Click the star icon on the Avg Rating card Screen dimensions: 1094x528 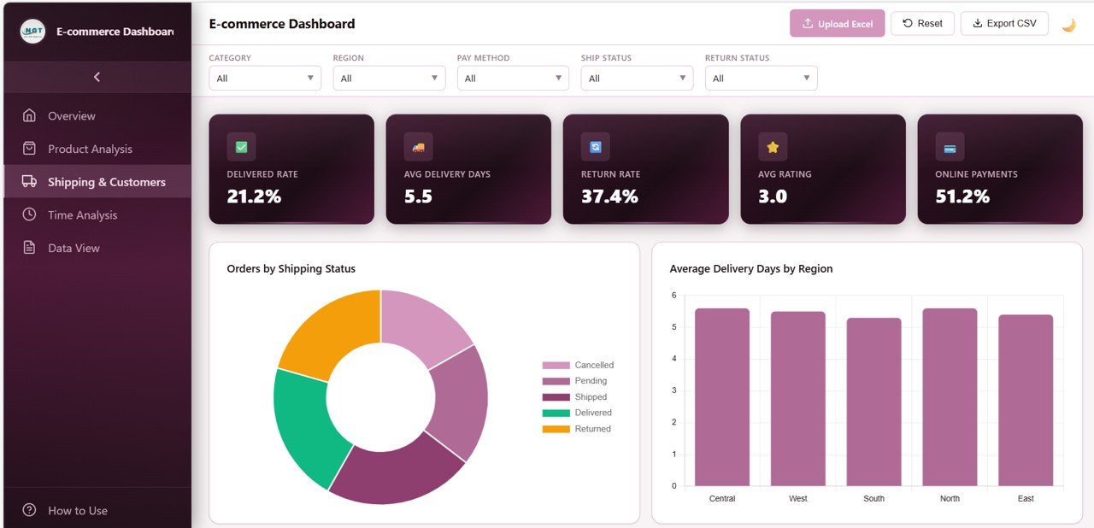coord(772,145)
